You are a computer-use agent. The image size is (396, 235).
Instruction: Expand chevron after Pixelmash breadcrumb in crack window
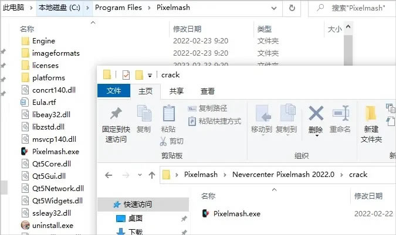pos(225,175)
